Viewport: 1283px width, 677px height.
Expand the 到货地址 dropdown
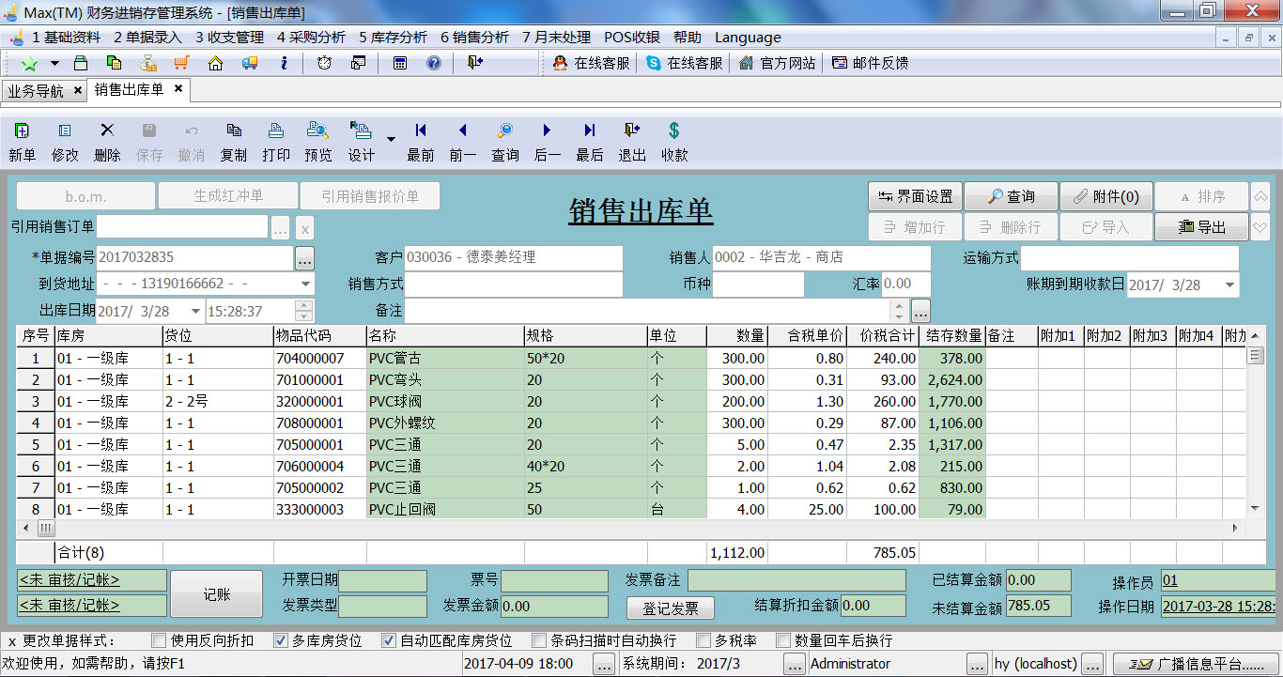tap(306, 285)
